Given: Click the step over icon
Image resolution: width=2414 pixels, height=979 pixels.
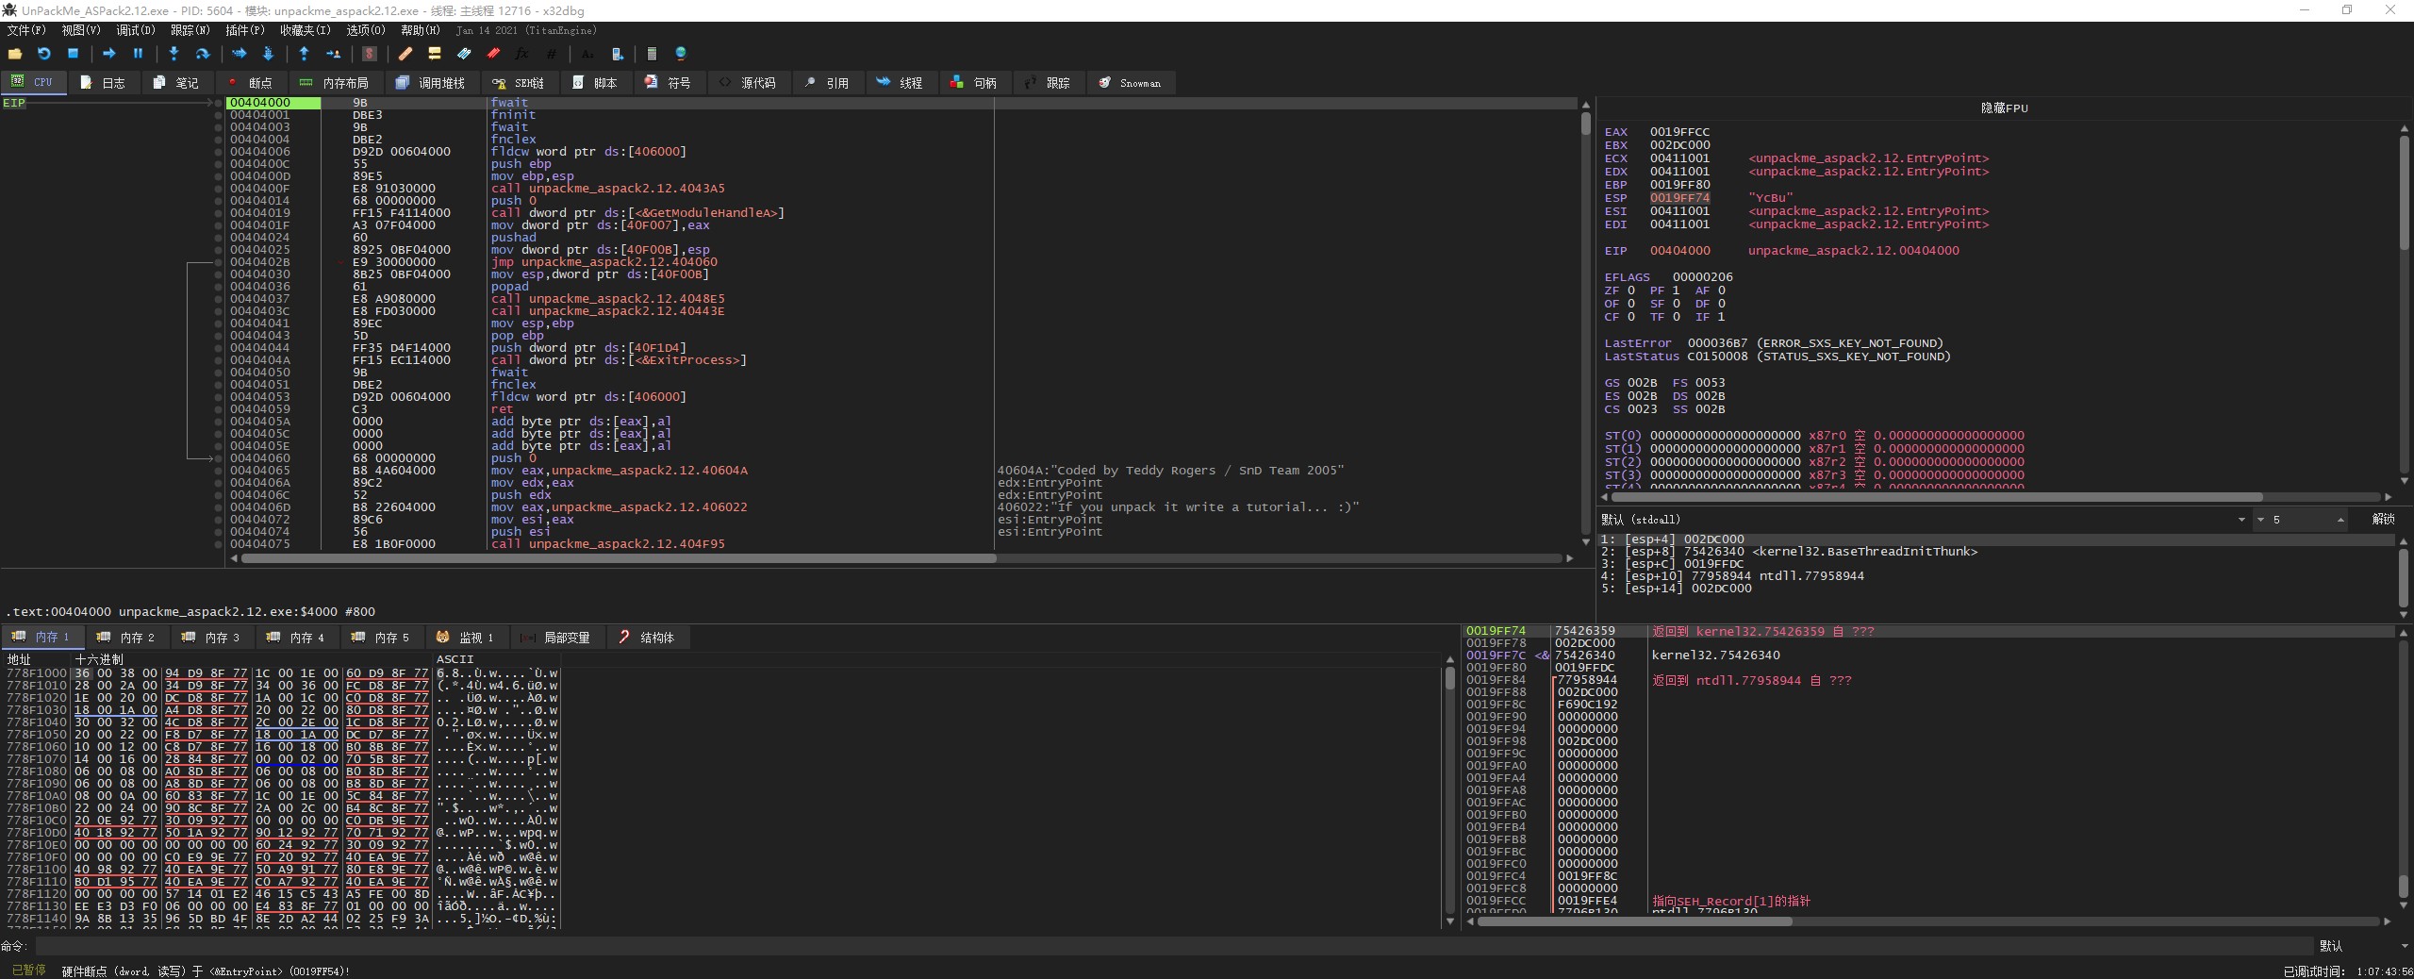Looking at the screenshot, I should (x=202, y=54).
